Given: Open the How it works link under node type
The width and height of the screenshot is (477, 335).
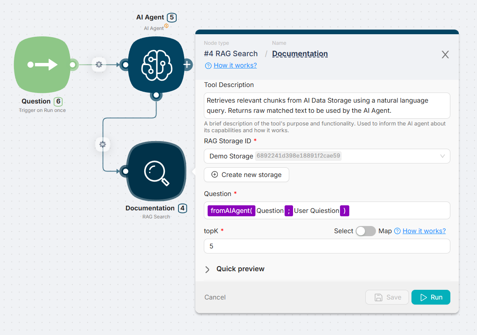Looking at the screenshot, I should pyautogui.click(x=235, y=65).
